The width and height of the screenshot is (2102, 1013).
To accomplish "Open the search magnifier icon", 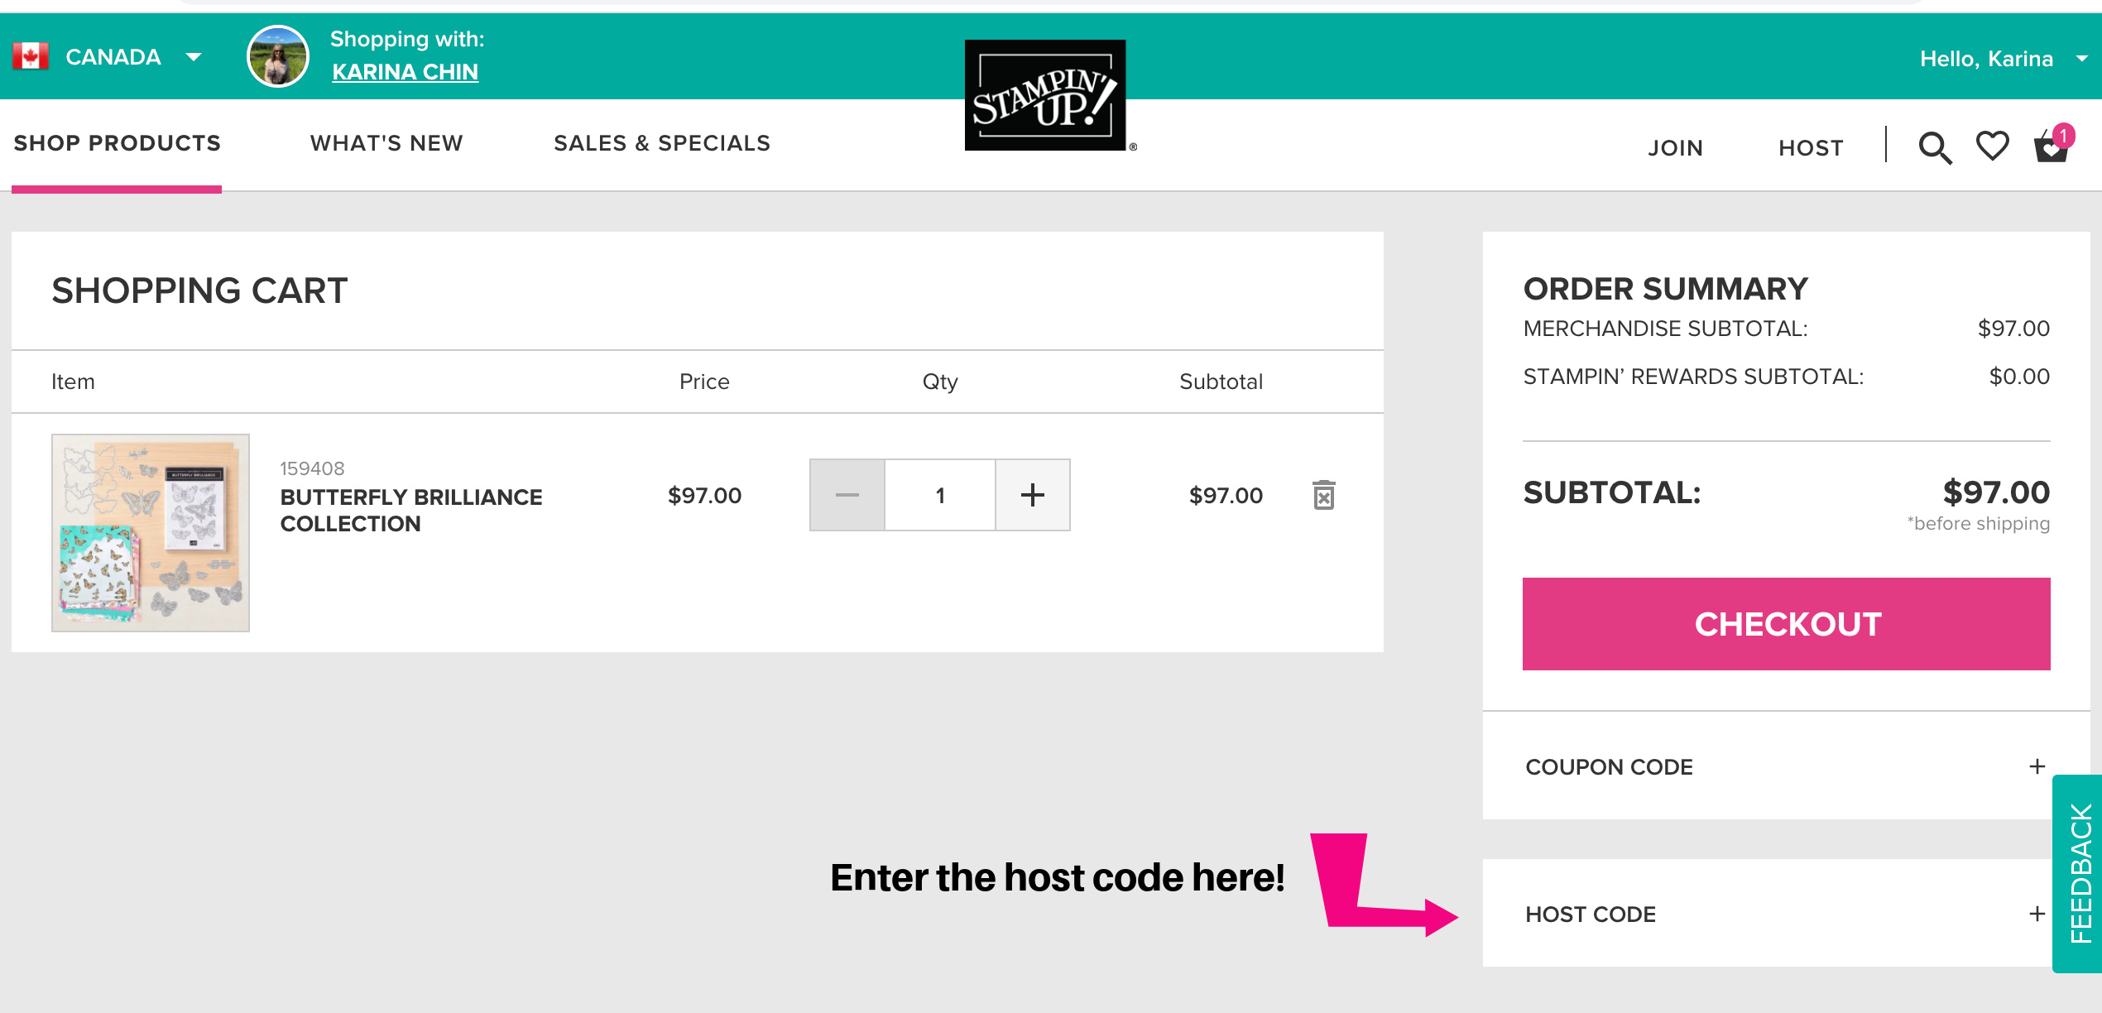I will 1935,148.
